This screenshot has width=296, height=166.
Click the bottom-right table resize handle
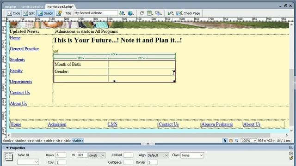click(x=174, y=81)
